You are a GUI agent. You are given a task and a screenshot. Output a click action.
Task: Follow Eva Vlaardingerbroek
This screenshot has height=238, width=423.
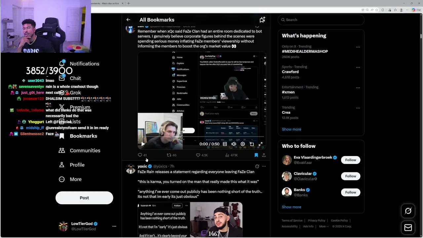[x=351, y=160]
